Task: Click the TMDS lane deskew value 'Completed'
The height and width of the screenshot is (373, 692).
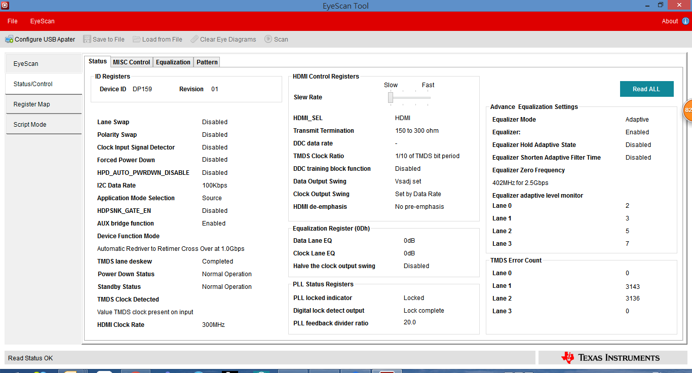Action: [x=218, y=262]
